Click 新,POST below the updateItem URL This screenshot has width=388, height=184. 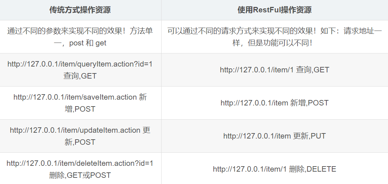pos(80,142)
